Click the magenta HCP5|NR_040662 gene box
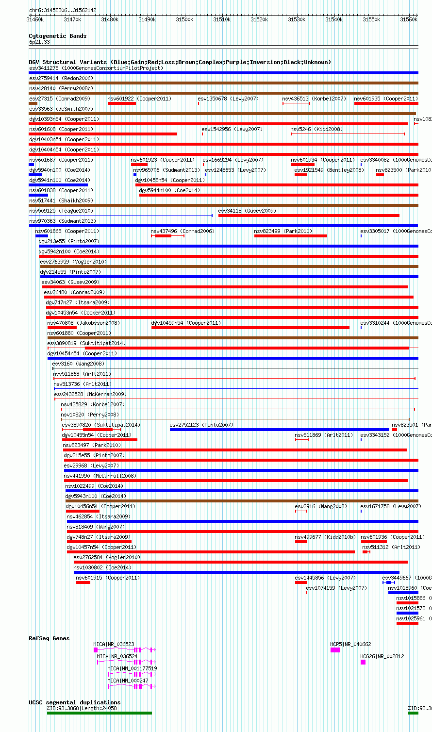The width and height of the screenshot is (432, 732). pos(335,650)
